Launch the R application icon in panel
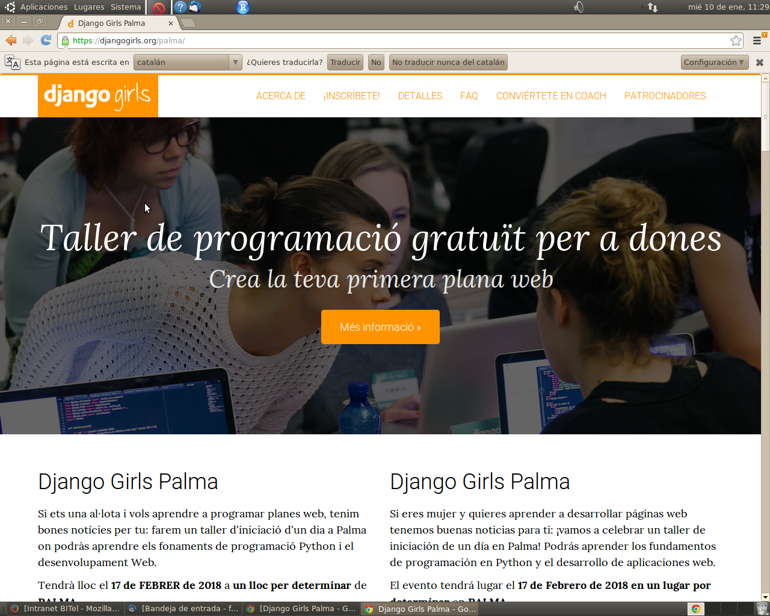This screenshot has width=770, height=616. 242,7
